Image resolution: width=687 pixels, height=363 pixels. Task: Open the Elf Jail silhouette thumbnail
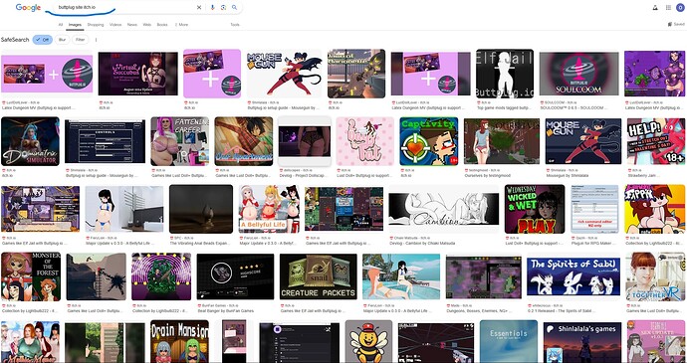(504, 74)
